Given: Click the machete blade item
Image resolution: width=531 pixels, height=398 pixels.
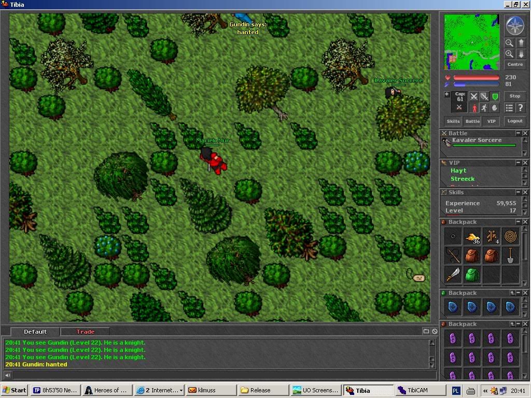Looking at the screenshot, I should (x=453, y=275).
